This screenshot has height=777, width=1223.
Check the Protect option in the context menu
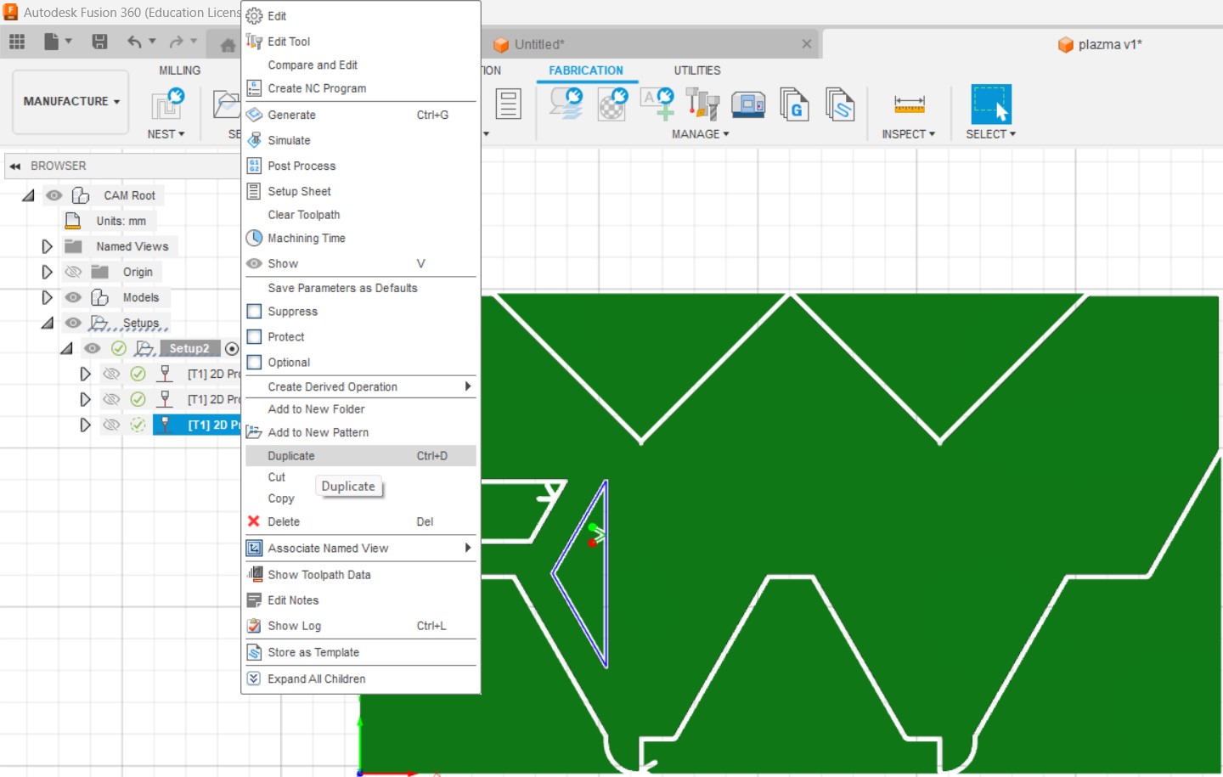[254, 336]
